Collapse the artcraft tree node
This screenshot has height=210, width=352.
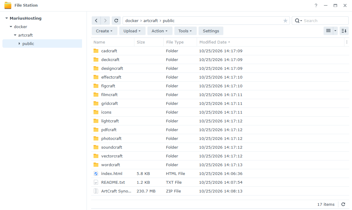[15, 35]
